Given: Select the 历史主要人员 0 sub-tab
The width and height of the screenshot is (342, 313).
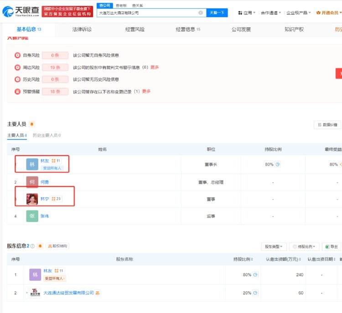Looking at the screenshot, I should coord(47,136).
